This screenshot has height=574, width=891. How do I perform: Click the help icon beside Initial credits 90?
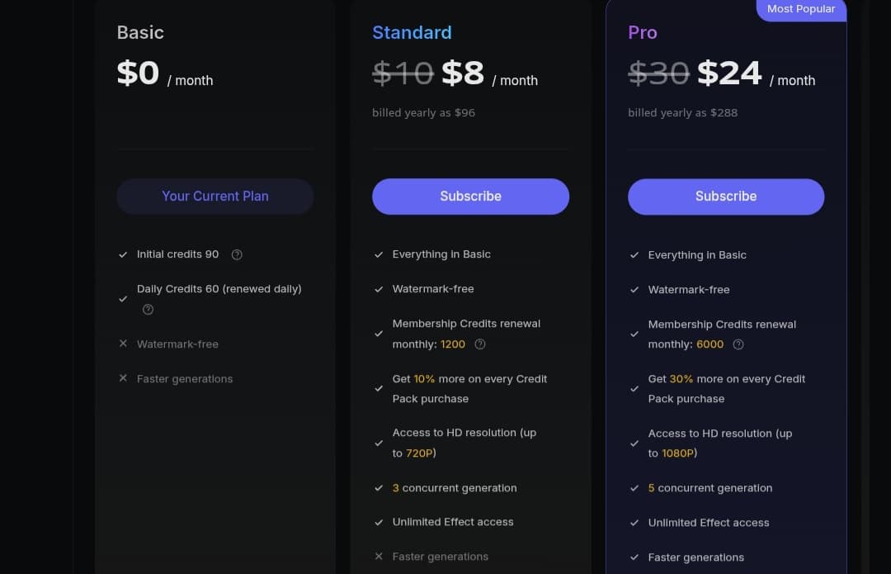(x=237, y=254)
